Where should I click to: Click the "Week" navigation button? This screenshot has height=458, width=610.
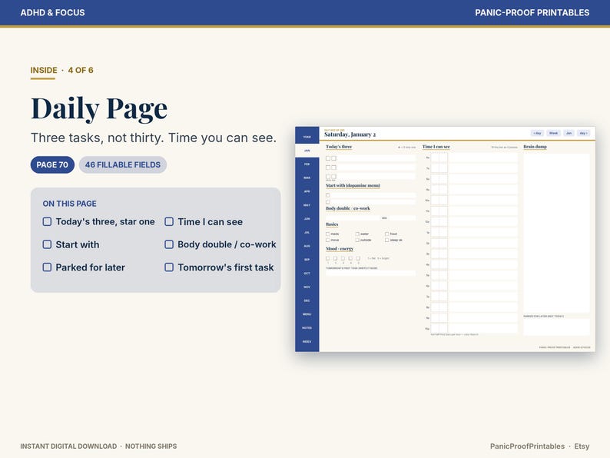coord(553,133)
